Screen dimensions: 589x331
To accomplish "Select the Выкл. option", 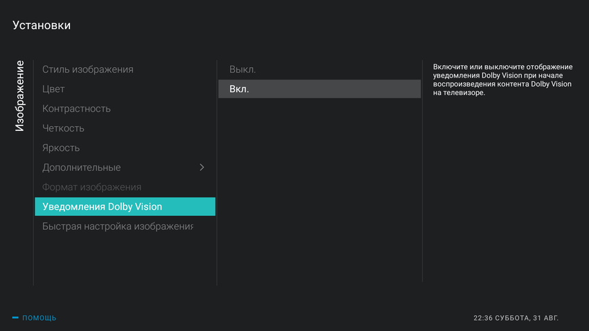I will coord(243,69).
